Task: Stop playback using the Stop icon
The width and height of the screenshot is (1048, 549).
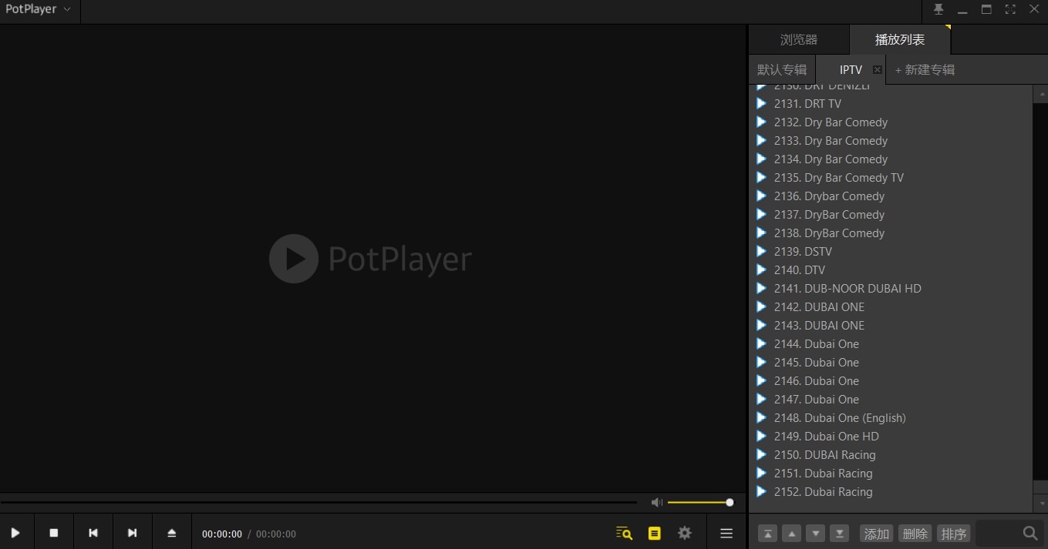Action: click(x=54, y=532)
